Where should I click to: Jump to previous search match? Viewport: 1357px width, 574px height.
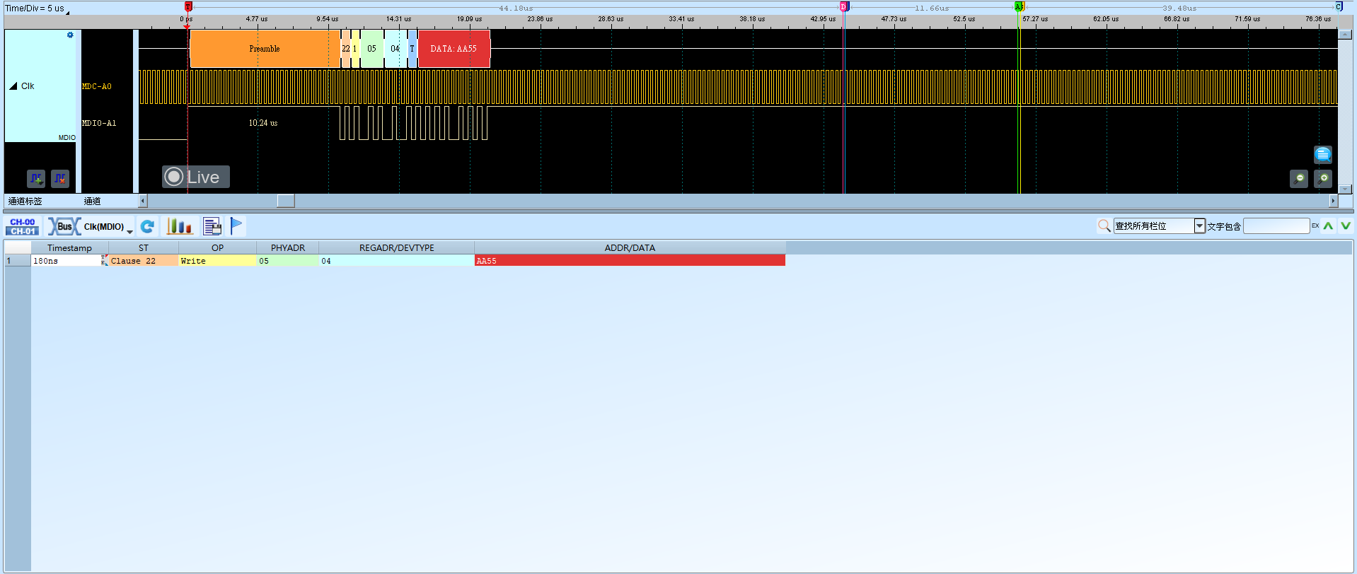1328,225
